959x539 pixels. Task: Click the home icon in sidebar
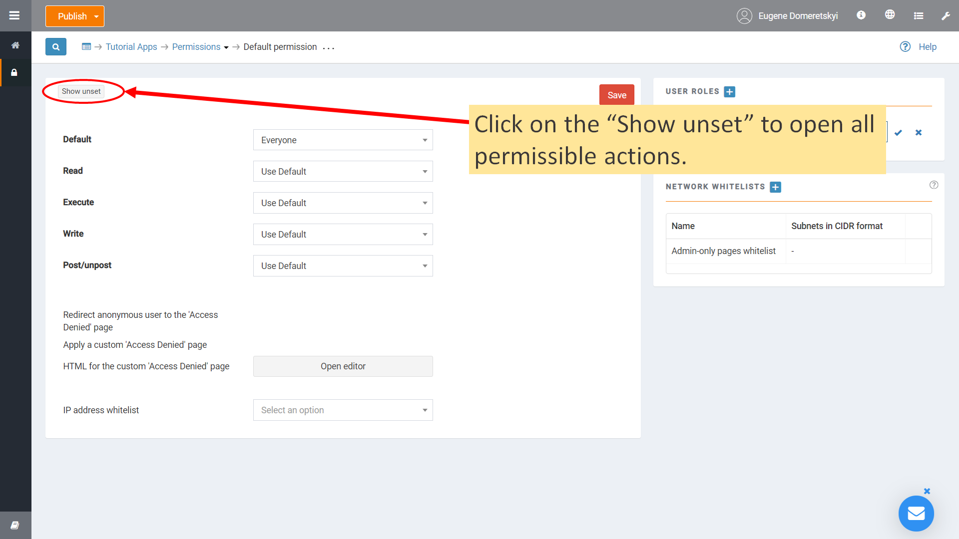pyautogui.click(x=15, y=45)
